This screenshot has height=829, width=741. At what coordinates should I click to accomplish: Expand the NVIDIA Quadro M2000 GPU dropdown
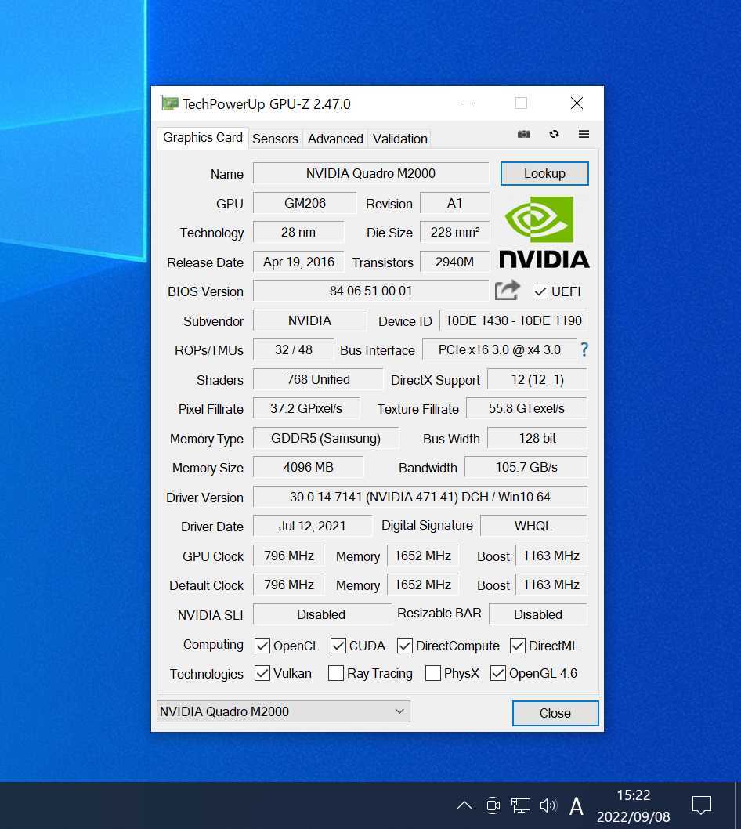pyautogui.click(x=284, y=711)
